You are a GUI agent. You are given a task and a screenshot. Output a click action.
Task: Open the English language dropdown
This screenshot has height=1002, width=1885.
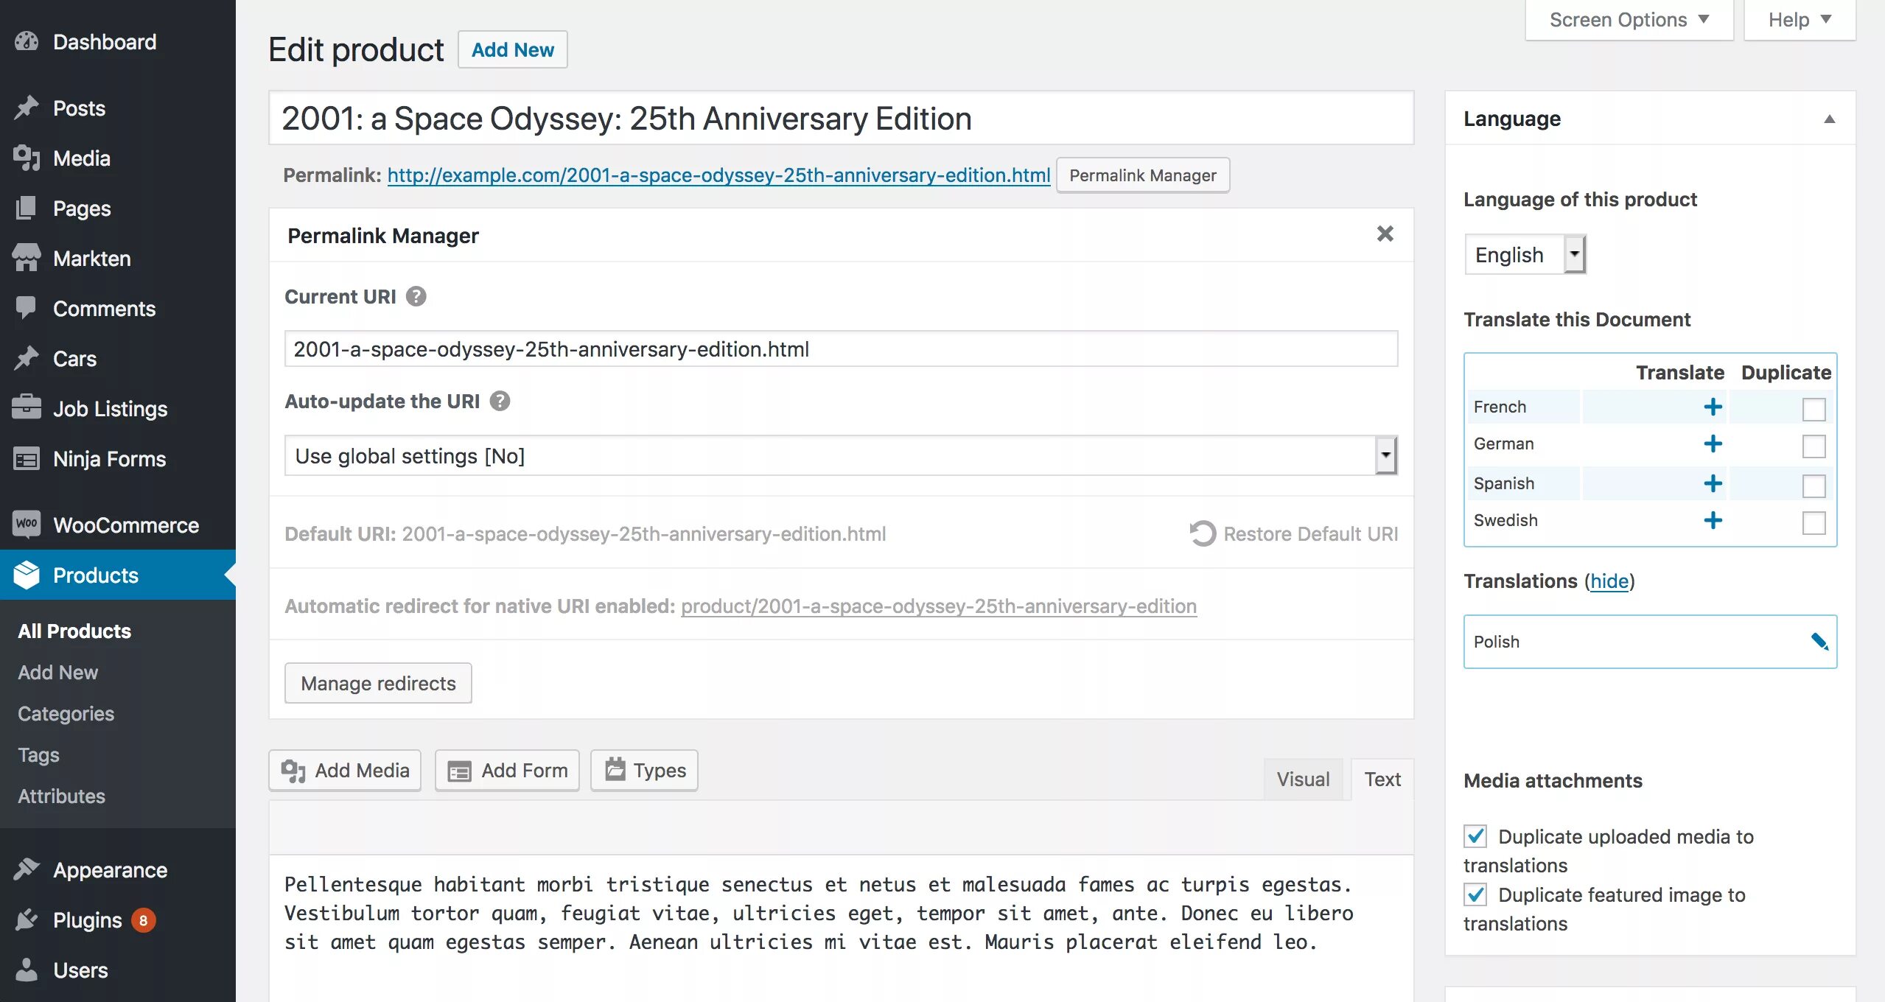click(x=1524, y=254)
